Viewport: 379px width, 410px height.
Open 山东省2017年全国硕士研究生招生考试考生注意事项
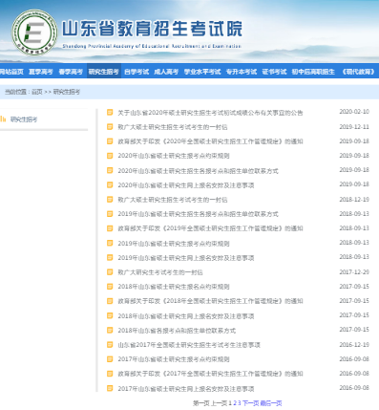(189, 345)
